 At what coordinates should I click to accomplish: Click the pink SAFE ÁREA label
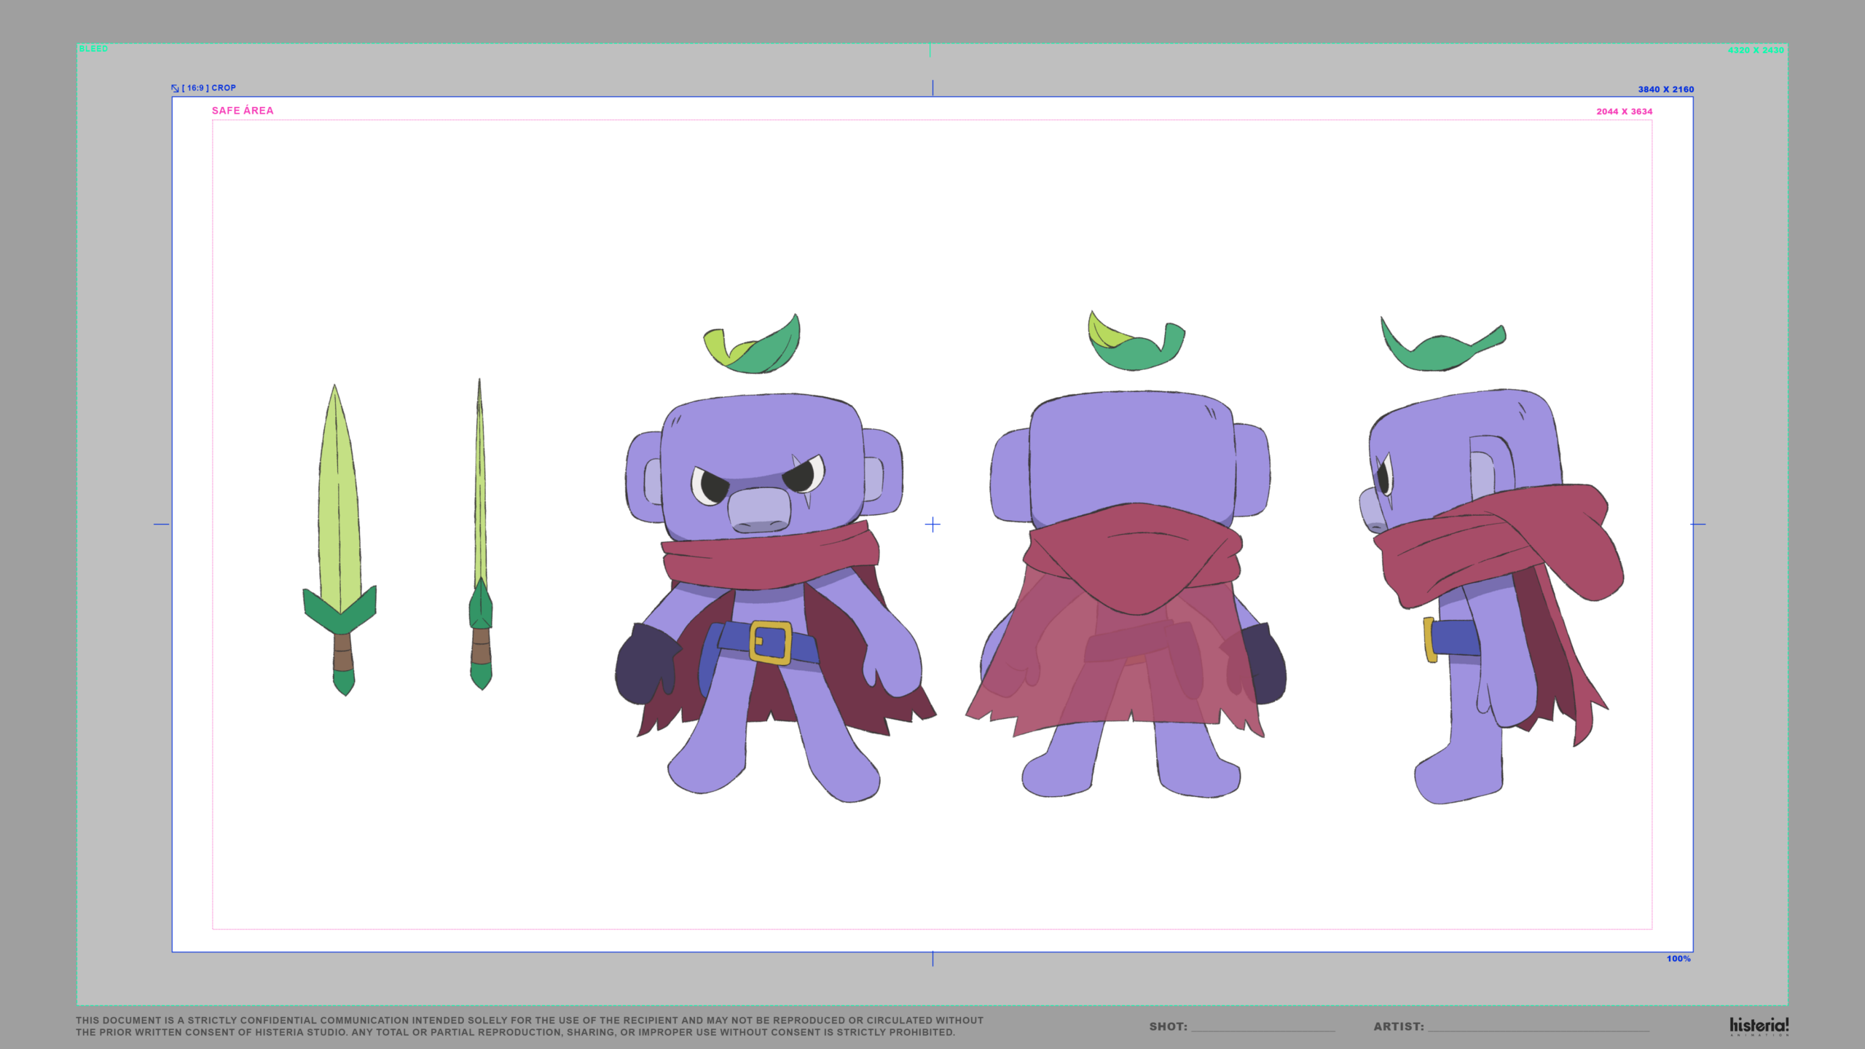243,111
